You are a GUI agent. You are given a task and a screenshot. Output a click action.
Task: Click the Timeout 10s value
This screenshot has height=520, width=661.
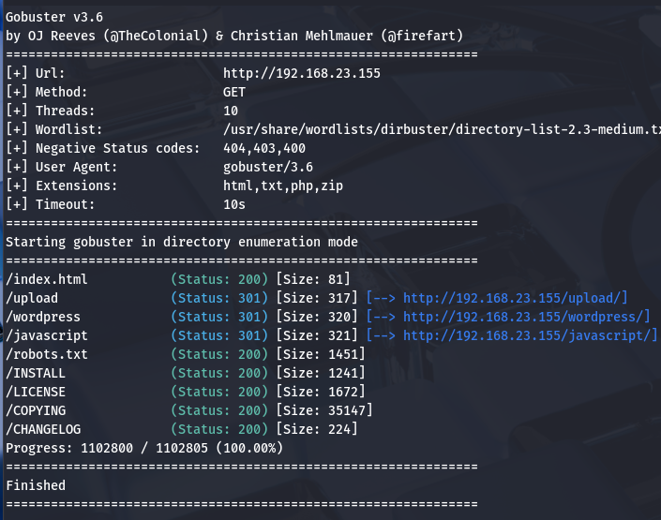click(234, 204)
